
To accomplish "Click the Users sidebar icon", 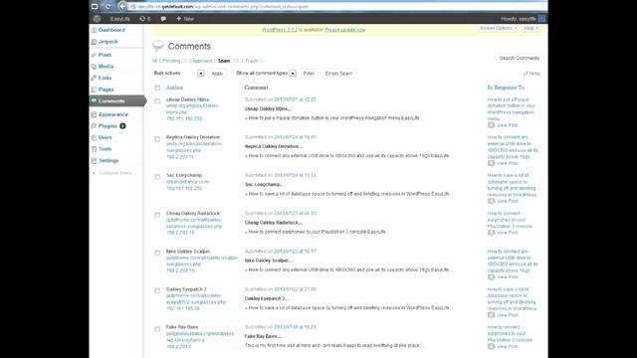I will click(x=94, y=137).
